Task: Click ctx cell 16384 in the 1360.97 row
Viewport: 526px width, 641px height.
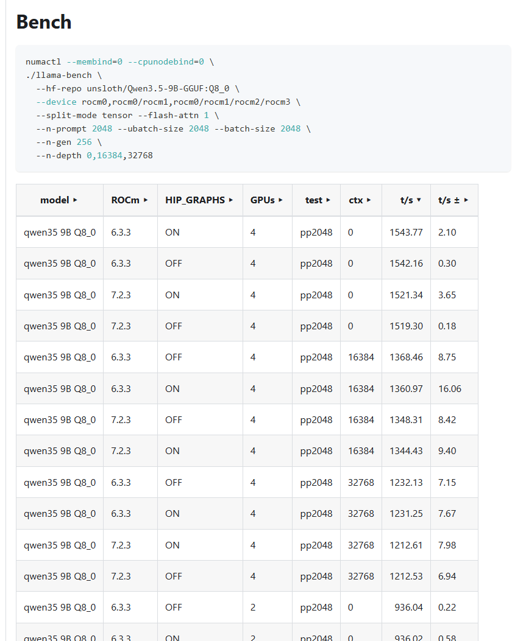Action: (x=361, y=388)
